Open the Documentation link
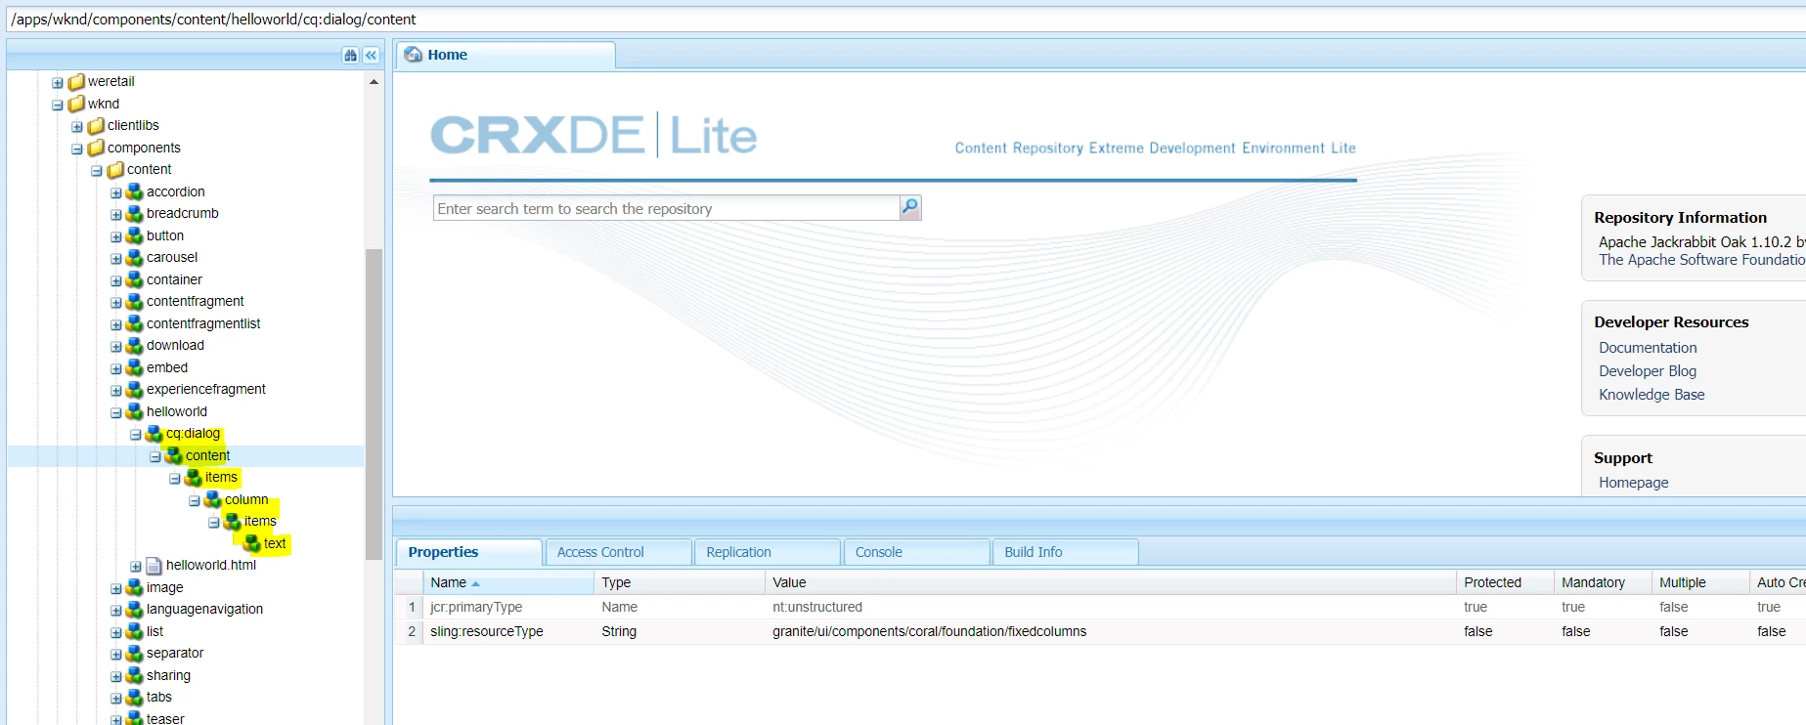This screenshot has height=725, width=1806. pyautogui.click(x=1648, y=348)
